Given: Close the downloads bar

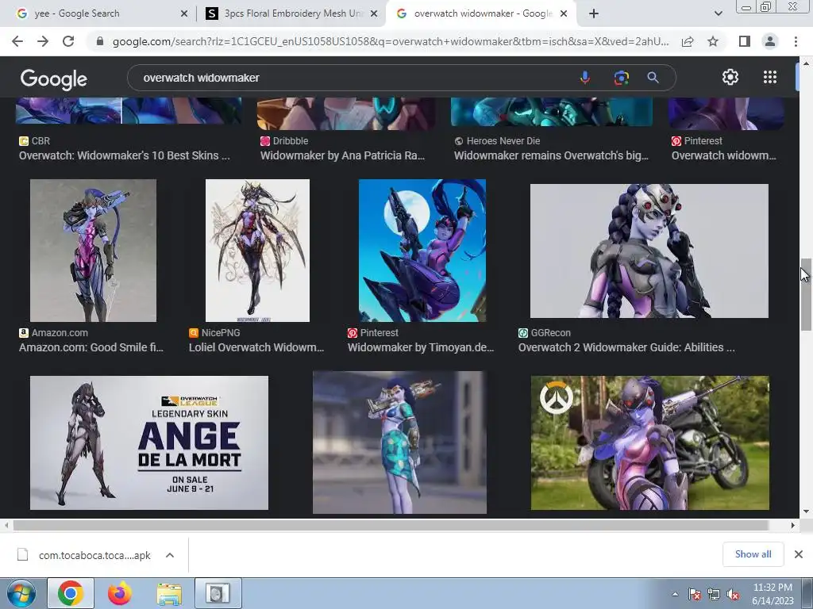Looking at the screenshot, I should (799, 554).
